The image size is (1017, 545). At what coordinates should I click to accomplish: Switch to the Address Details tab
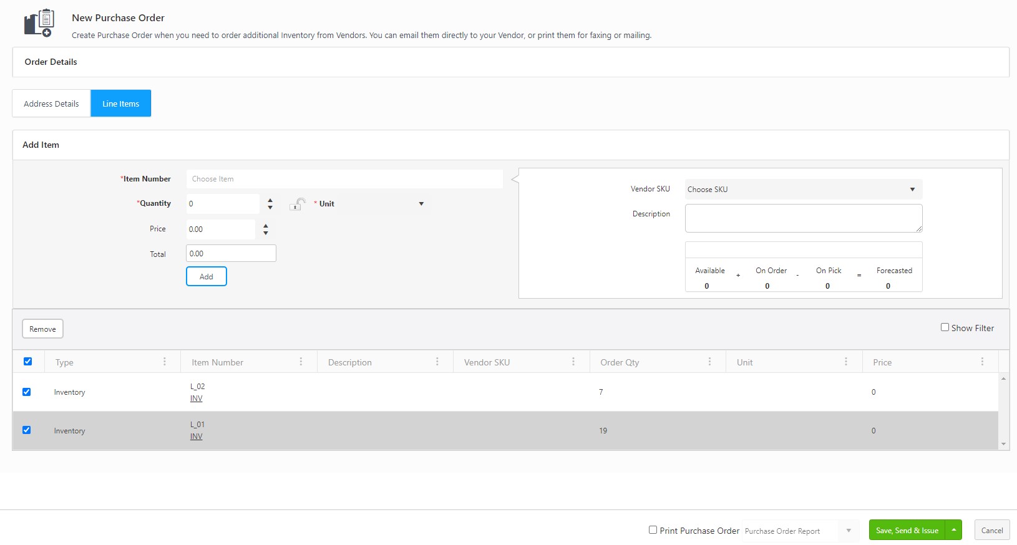51,104
